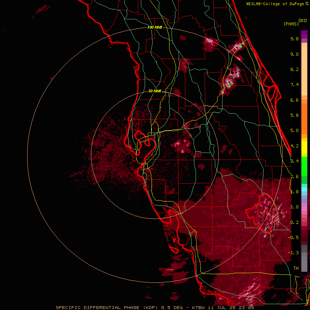
Task: Click the NEXLAB-College of DuPage title text
Action: click(x=275, y=4)
